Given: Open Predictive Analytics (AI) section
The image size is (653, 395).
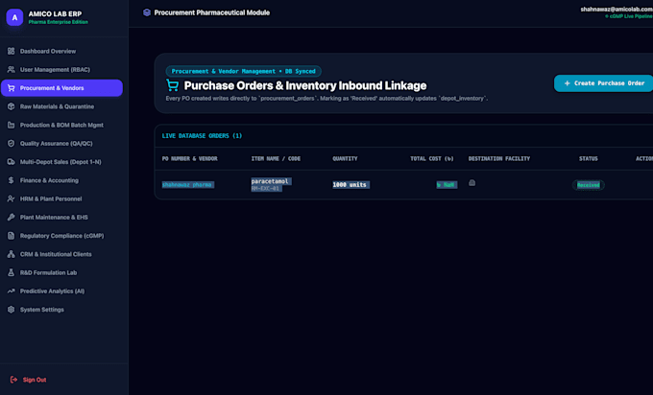Looking at the screenshot, I should point(61,291).
